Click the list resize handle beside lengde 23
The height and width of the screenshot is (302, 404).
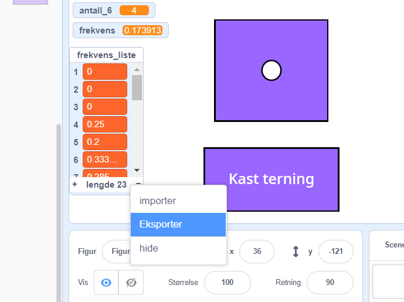138,184
